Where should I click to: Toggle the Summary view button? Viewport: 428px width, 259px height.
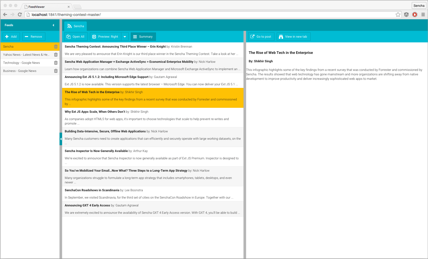coord(143,37)
